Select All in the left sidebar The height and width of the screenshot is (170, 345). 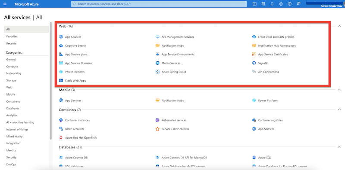pyautogui.click(x=26, y=29)
